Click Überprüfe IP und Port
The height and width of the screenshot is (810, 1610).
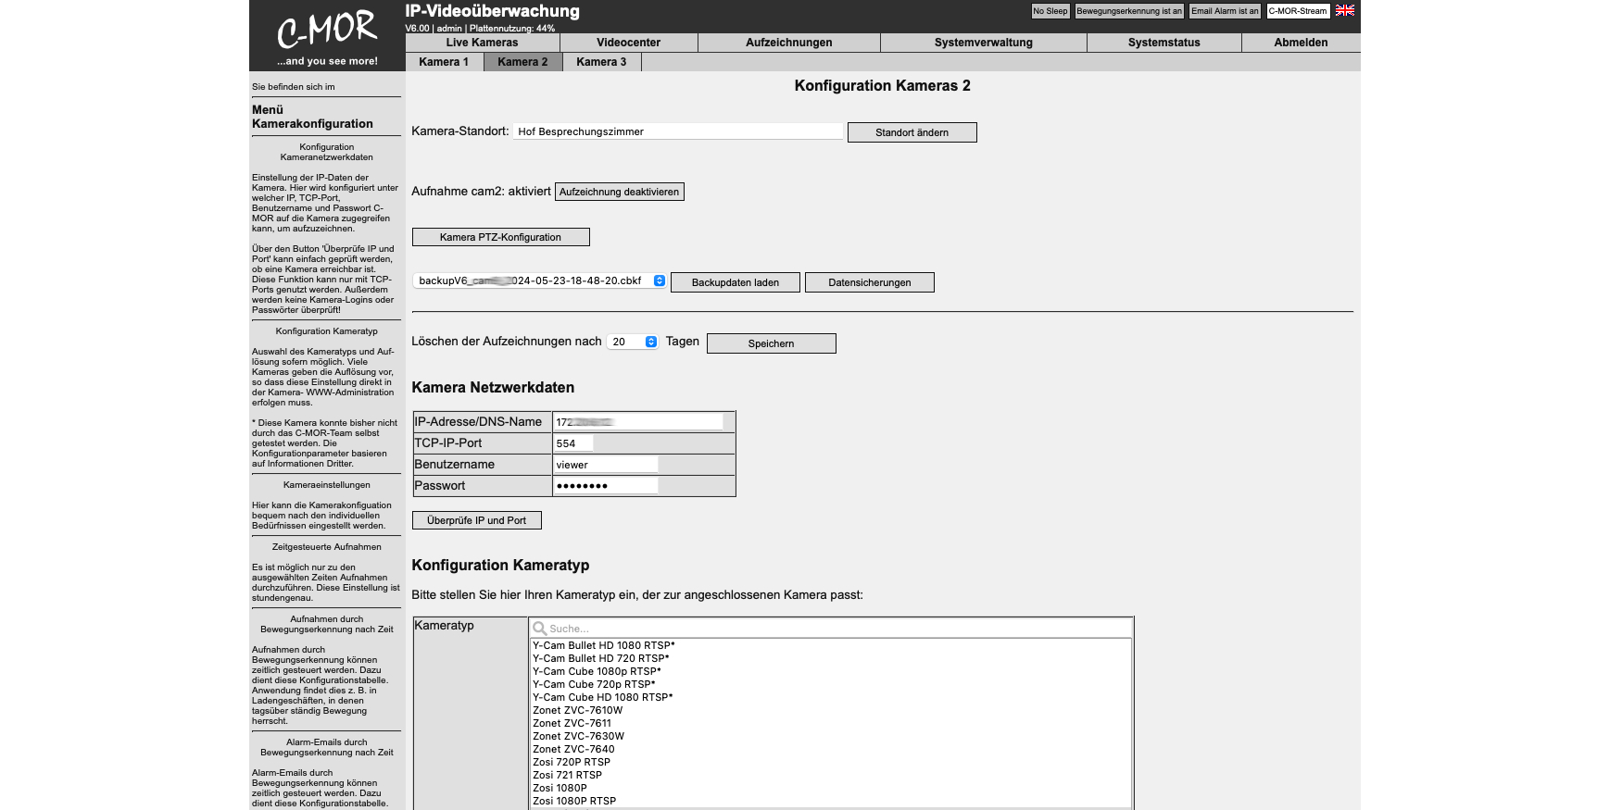pyautogui.click(x=476, y=521)
